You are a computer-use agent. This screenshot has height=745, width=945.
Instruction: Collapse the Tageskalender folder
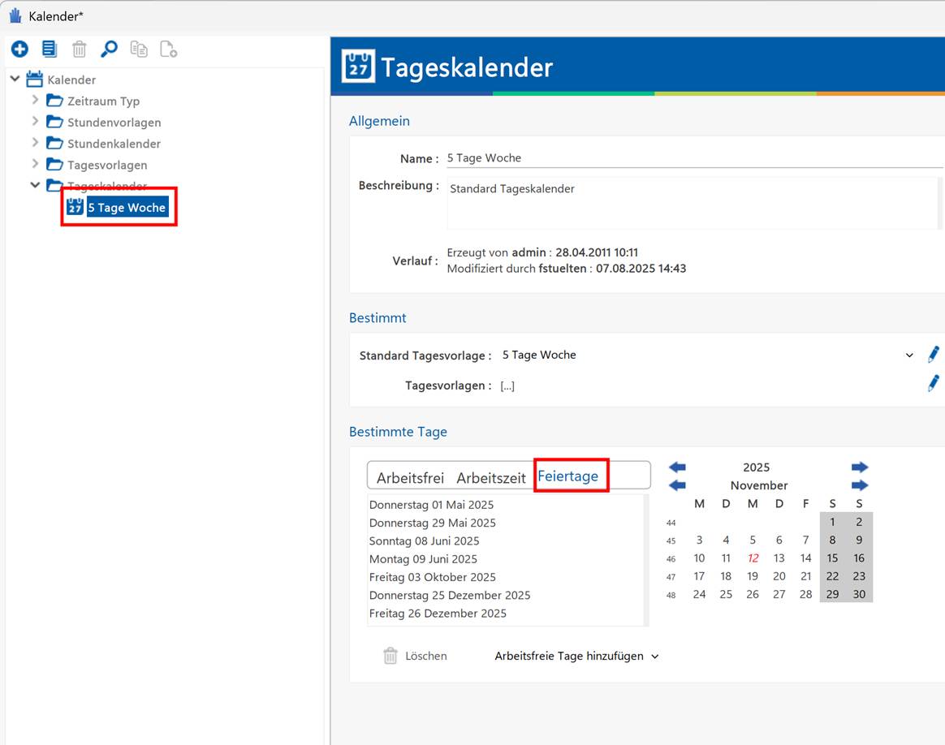click(x=35, y=185)
